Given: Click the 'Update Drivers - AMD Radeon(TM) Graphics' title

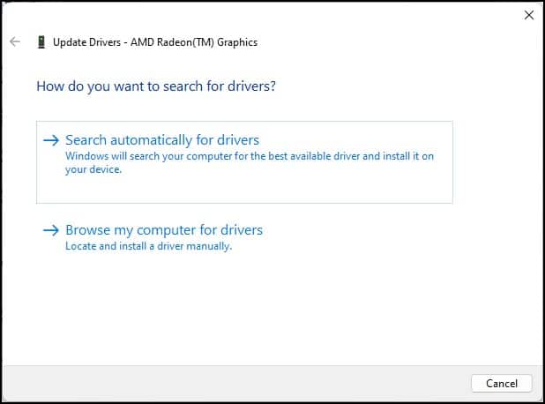Looking at the screenshot, I should click(155, 42).
